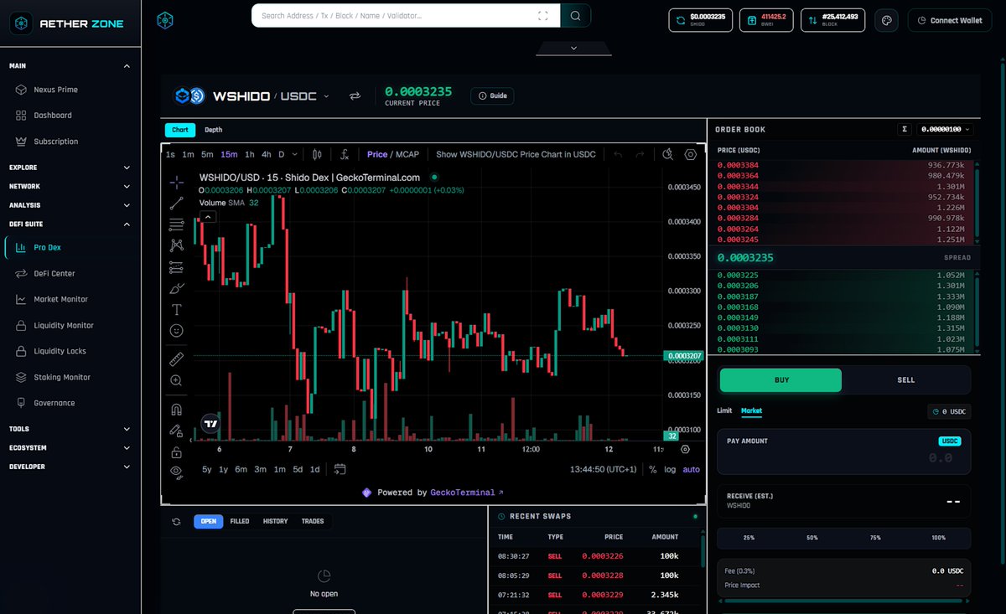Switch the price axis to log scale
The height and width of the screenshot is (614, 1006).
point(672,470)
